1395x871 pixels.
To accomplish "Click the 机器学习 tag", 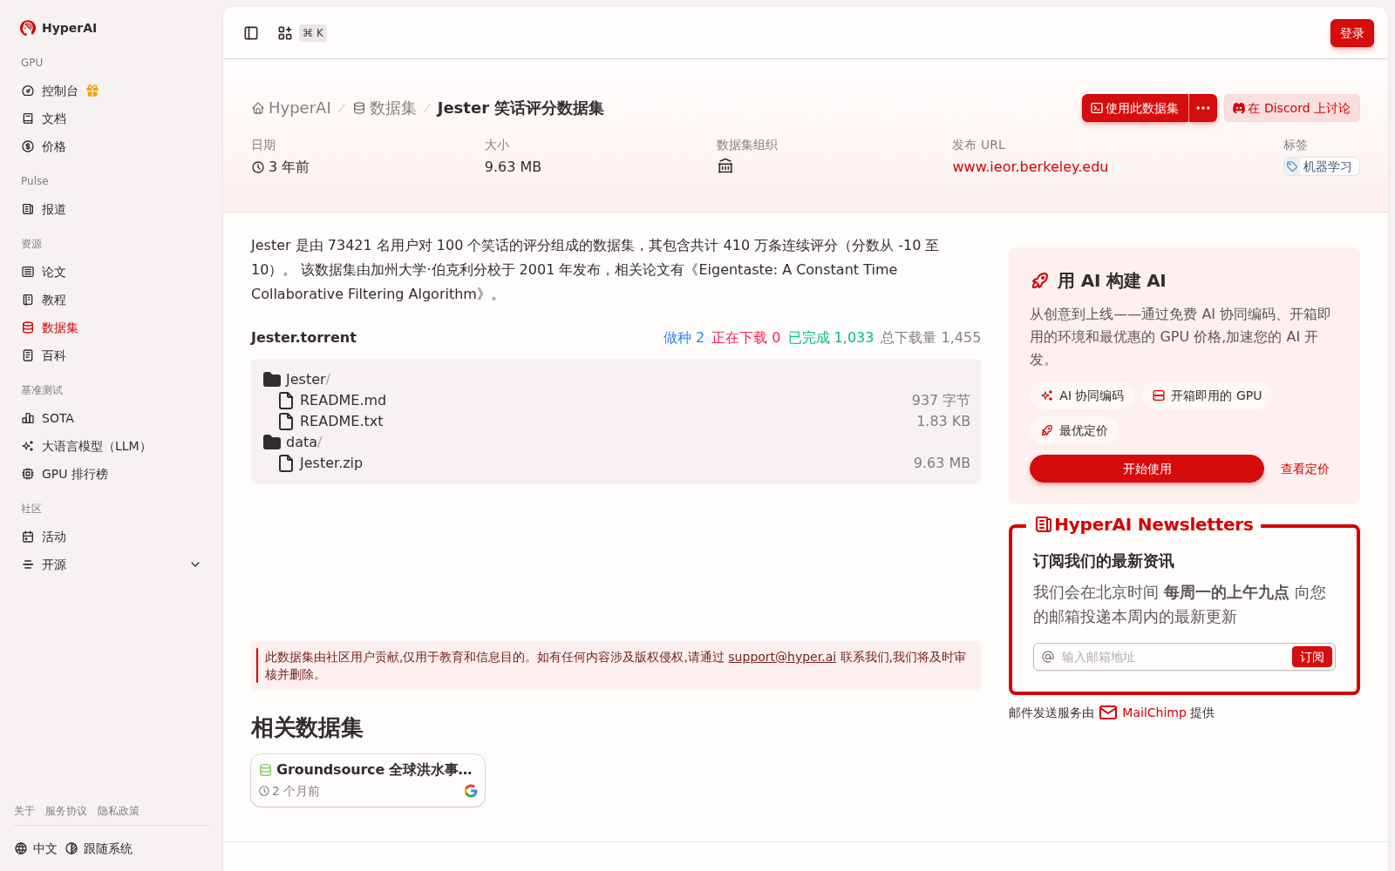I will 1321,166.
